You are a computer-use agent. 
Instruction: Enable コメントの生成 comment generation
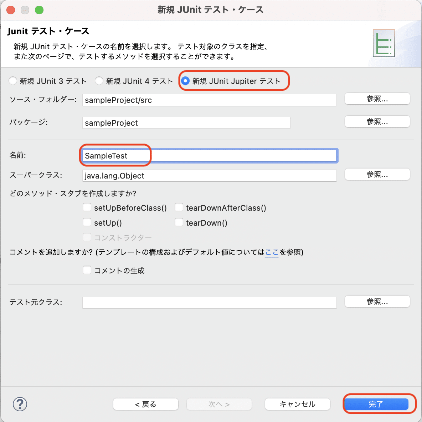(x=87, y=270)
